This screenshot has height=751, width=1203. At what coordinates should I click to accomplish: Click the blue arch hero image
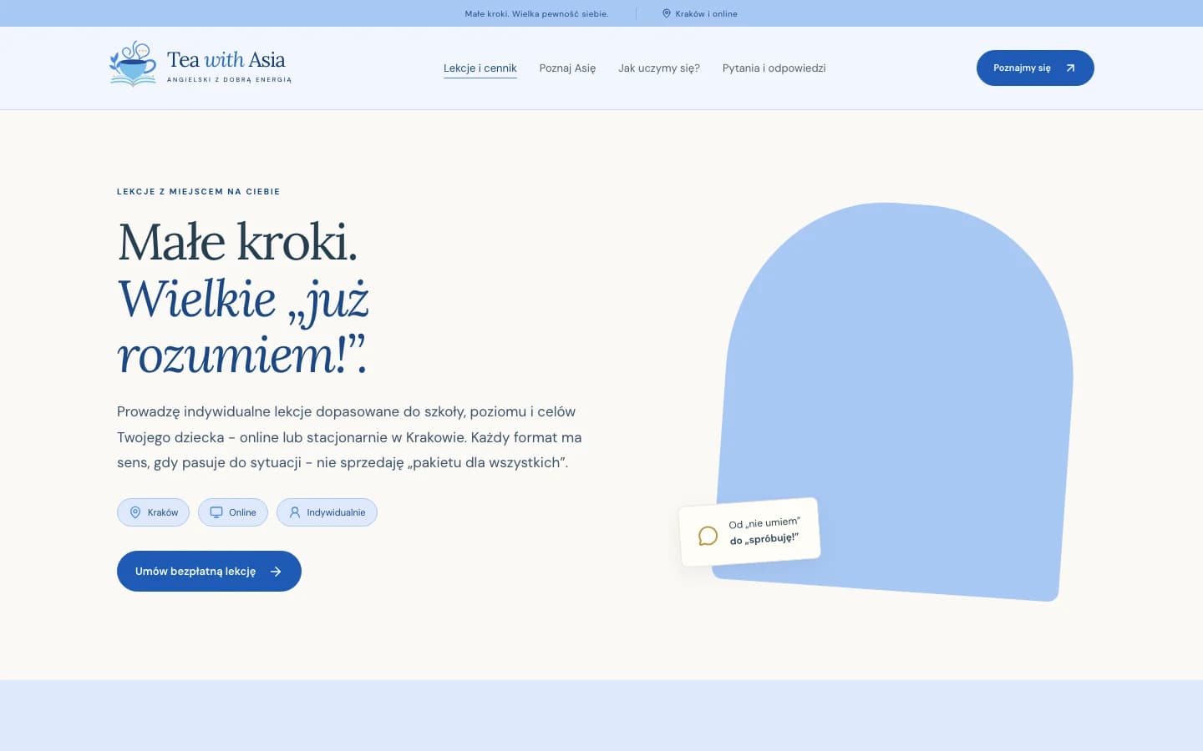pos(894,401)
